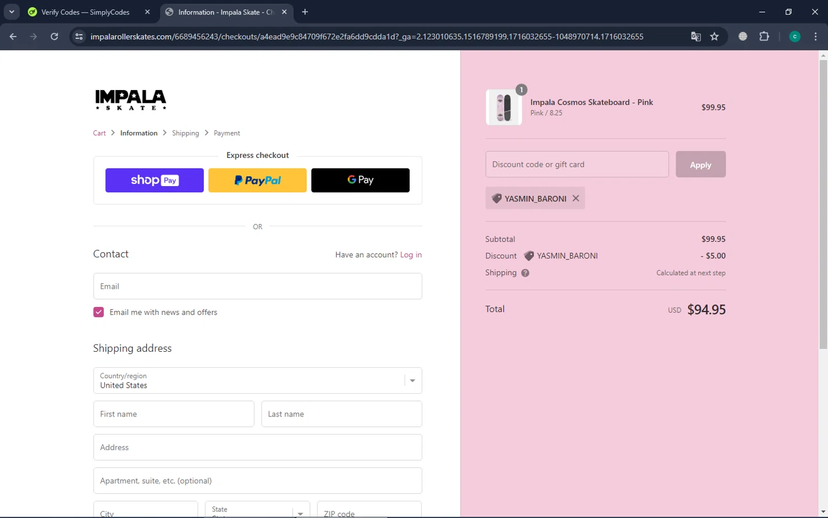Click the Shipping help question mark icon
The height and width of the screenshot is (518, 828).
525,273
